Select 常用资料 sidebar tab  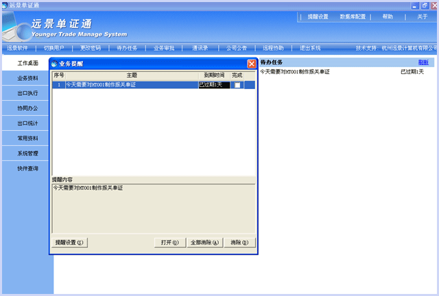[x=25, y=138]
